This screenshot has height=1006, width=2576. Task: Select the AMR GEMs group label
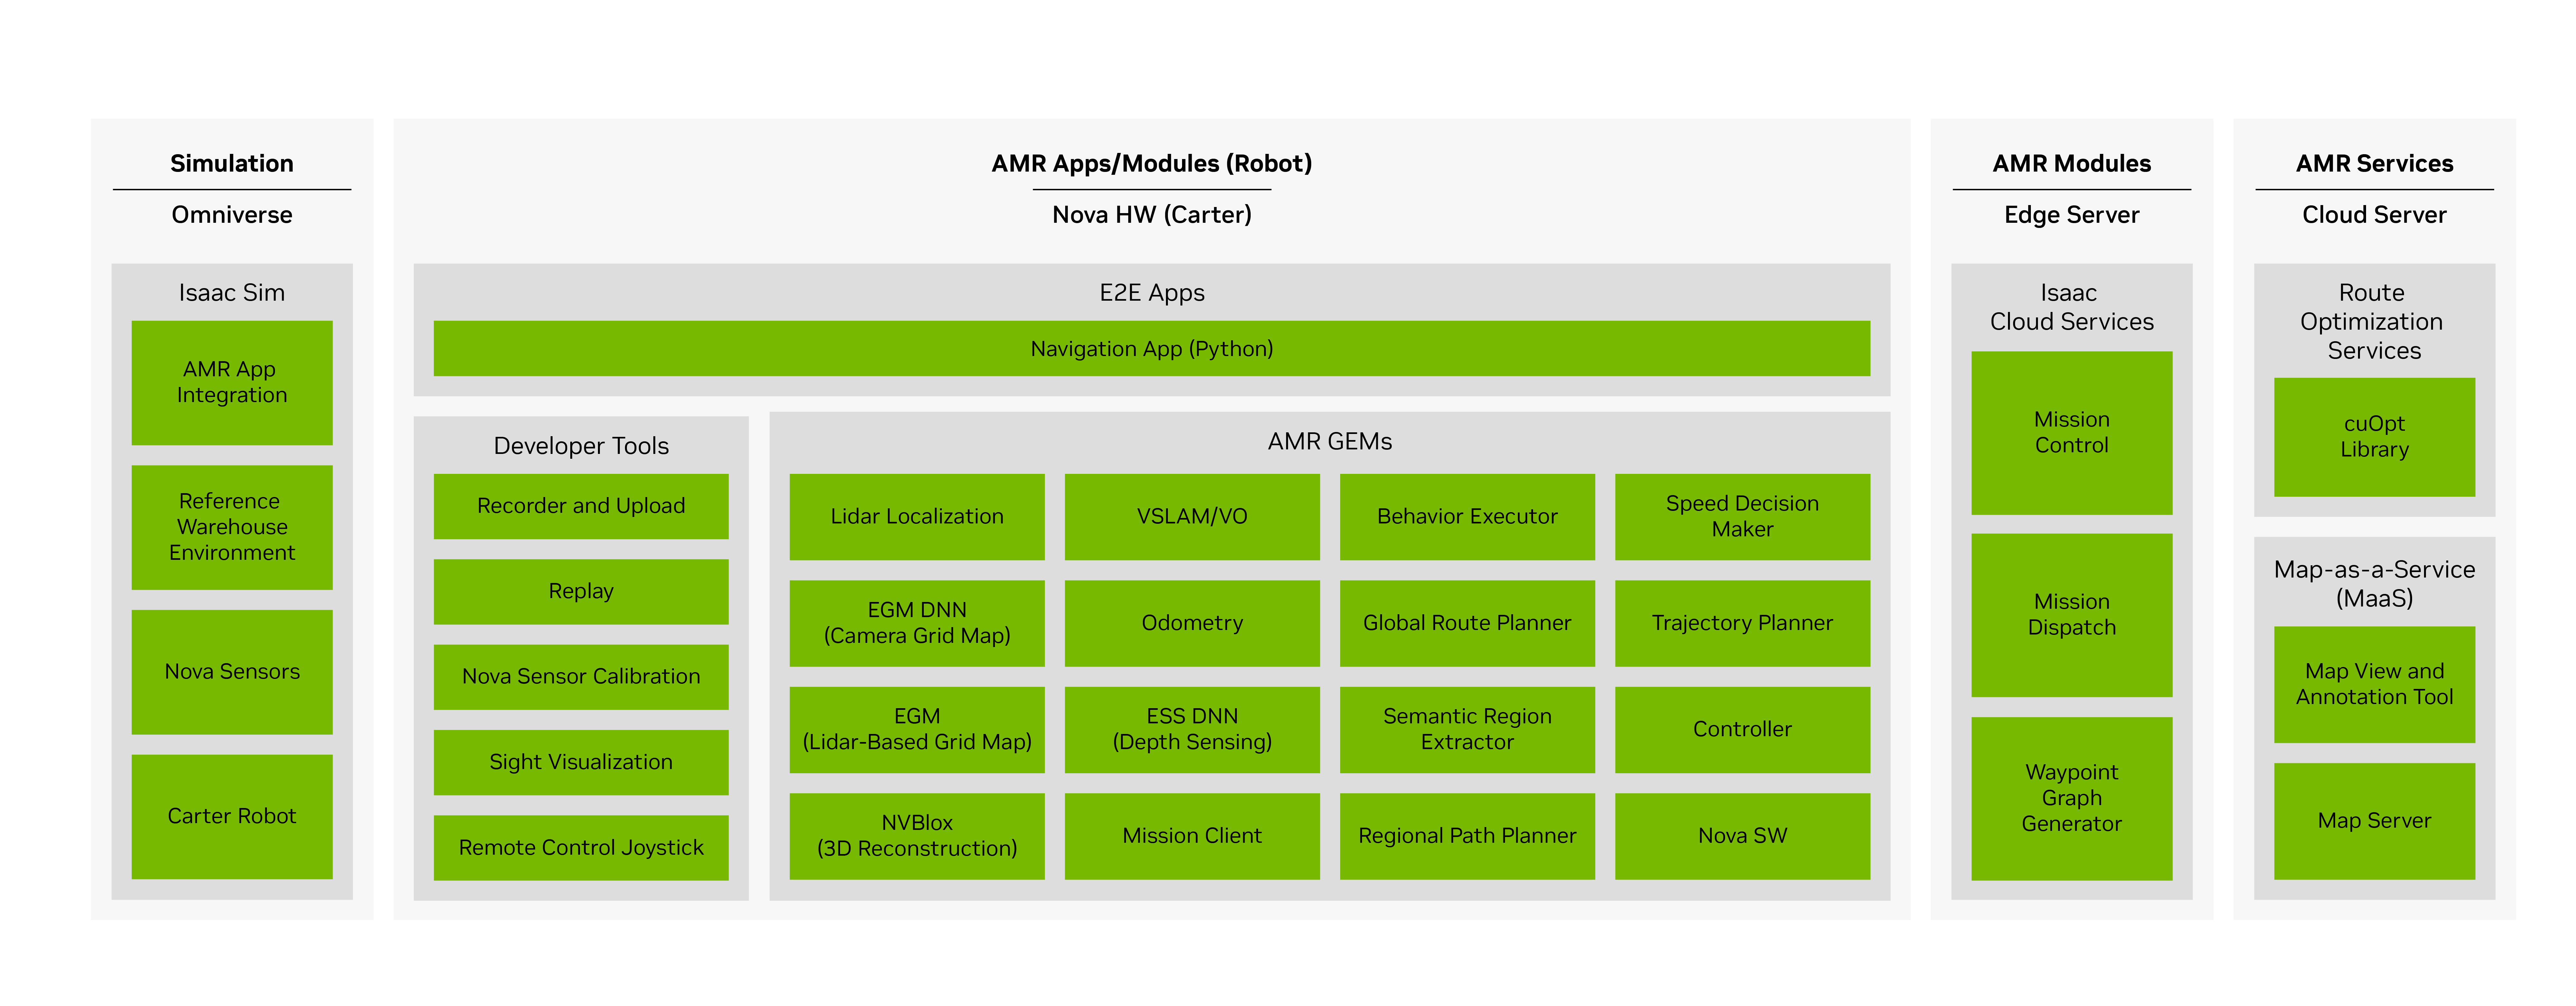point(1330,442)
